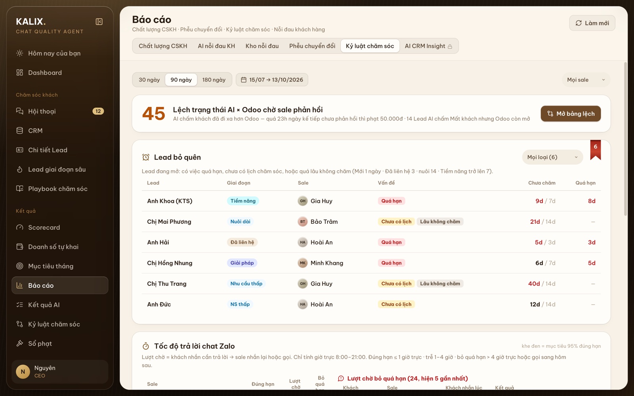Click Mở bảng lệch button
This screenshot has width=634, height=396.
click(x=571, y=114)
